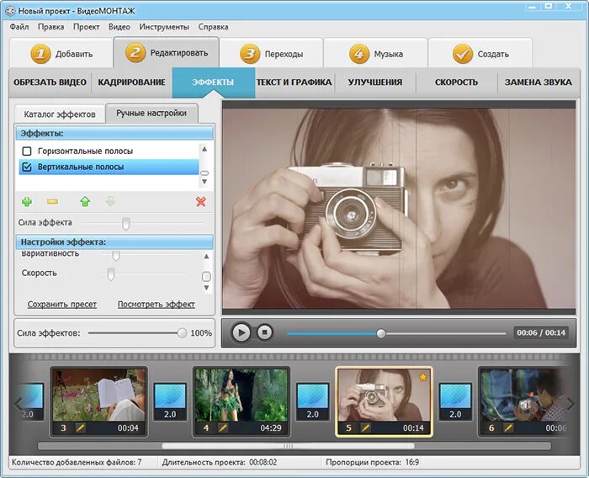
Task: Select step 2 Редактировать tab
Action: point(166,53)
